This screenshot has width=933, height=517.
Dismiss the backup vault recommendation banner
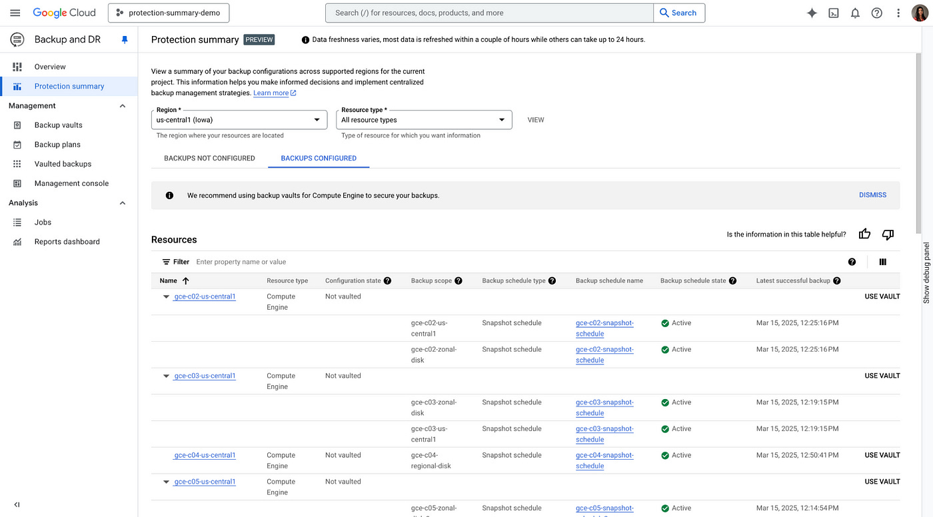click(x=872, y=195)
